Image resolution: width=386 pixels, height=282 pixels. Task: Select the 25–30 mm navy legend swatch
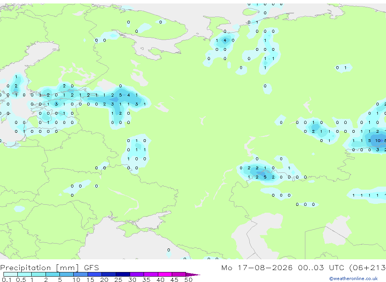pyautogui.click(x=123, y=274)
